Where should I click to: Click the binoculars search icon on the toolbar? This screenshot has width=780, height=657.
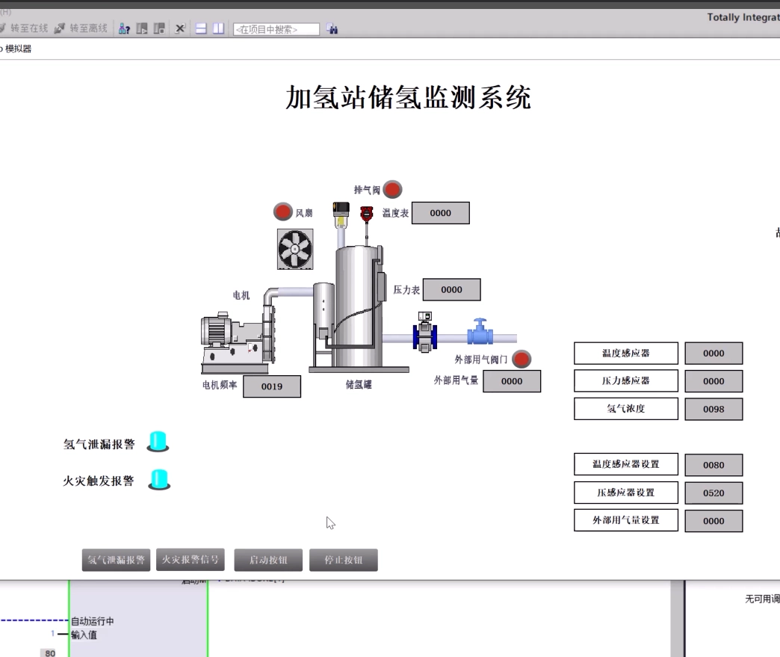point(332,29)
